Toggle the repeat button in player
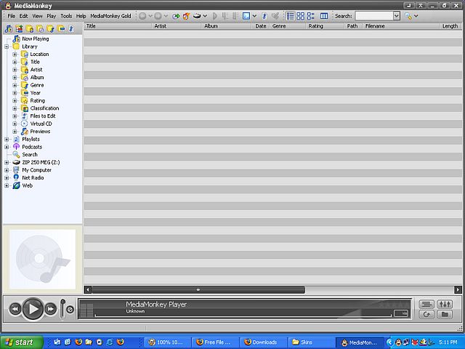The width and height of the screenshot is (465, 349). point(426,314)
